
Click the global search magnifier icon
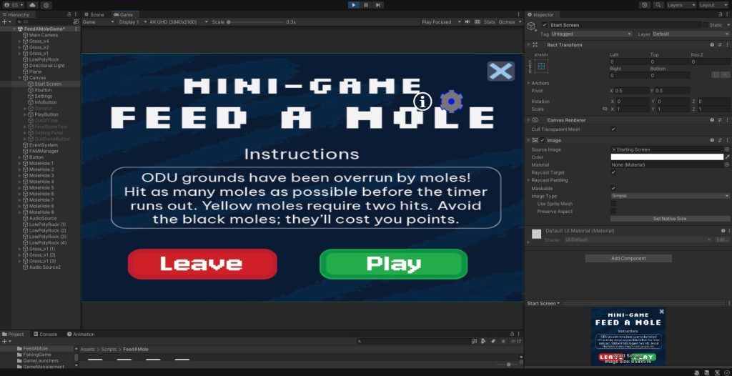pyautogui.click(x=658, y=5)
